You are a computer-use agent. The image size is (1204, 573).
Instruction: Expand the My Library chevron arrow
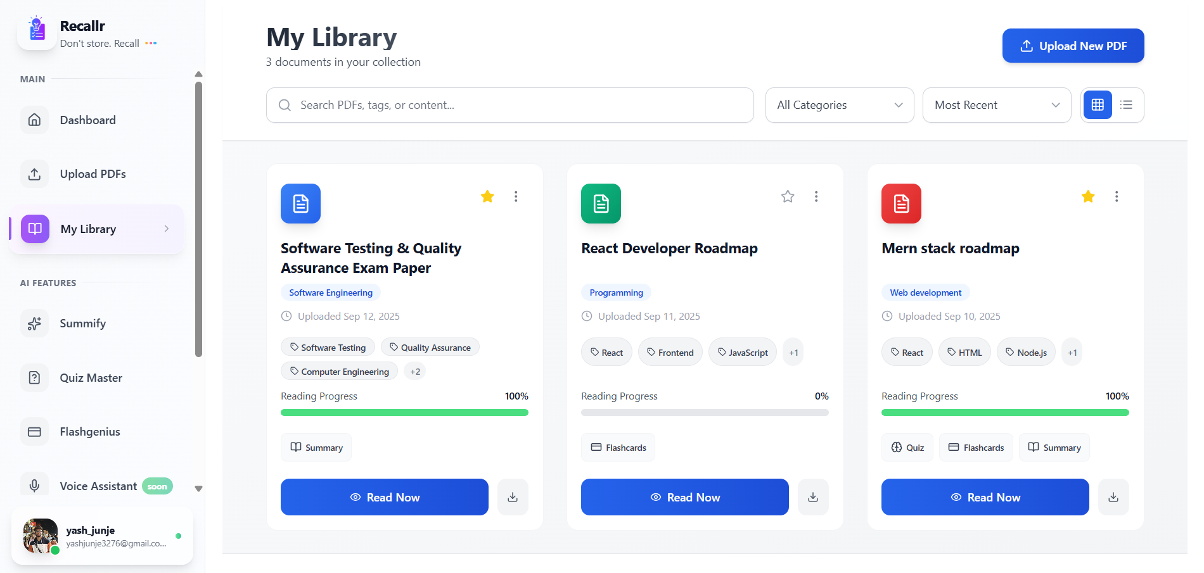click(x=167, y=229)
